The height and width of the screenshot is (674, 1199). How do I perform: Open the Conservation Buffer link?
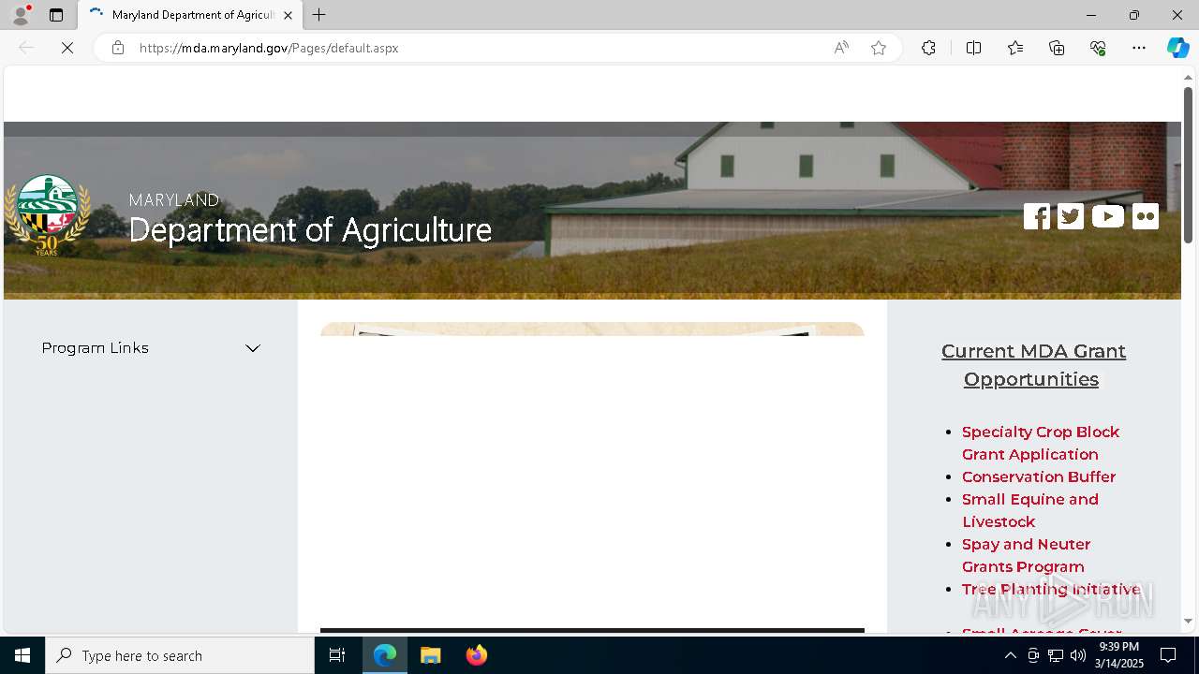(x=1038, y=476)
